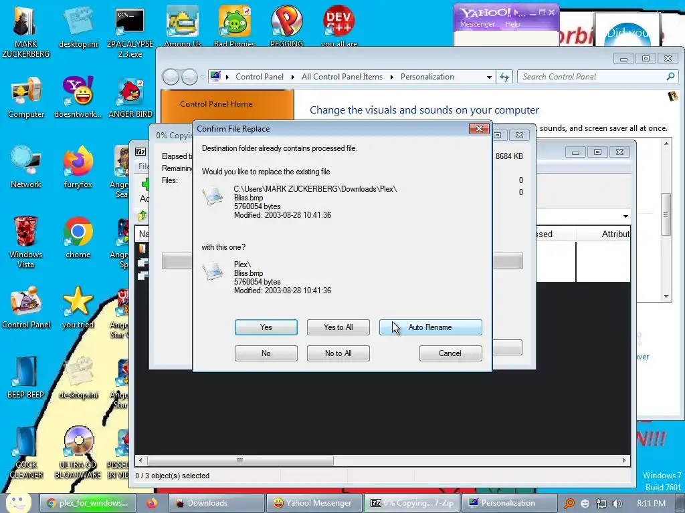685x513 pixels.
Task: Select the ULTRA CD BLOATWARE disc icon
Action: pos(78,452)
